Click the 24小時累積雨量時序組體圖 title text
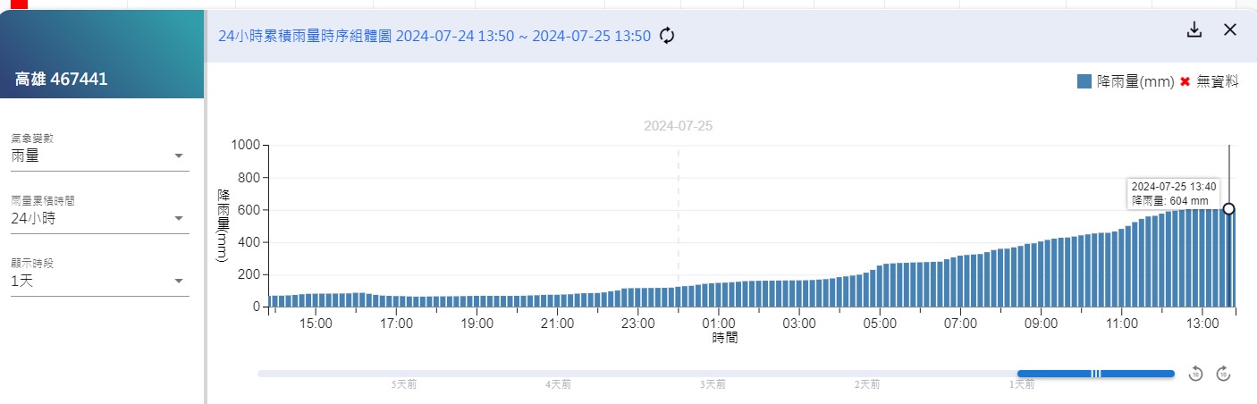The height and width of the screenshot is (404, 1257). pyautogui.click(x=304, y=36)
